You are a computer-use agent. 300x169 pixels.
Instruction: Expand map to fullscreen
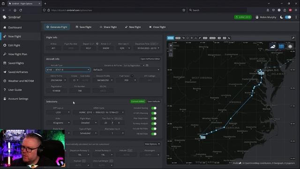point(171,55)
